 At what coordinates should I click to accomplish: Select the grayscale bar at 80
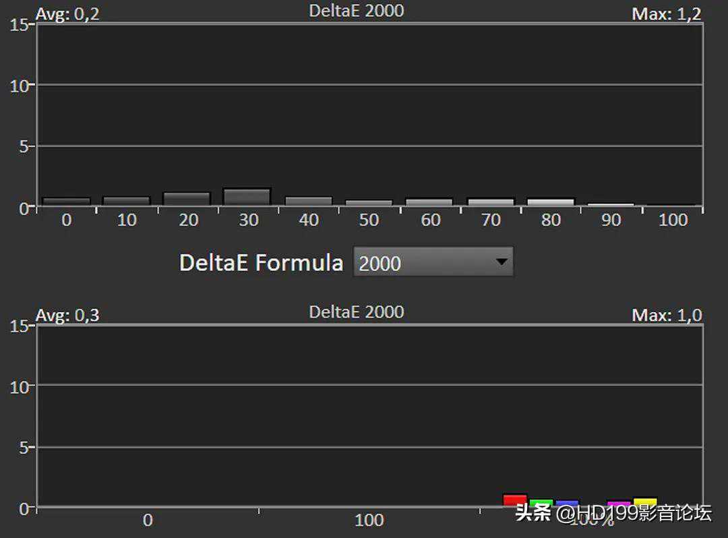(x=551, y=202)
